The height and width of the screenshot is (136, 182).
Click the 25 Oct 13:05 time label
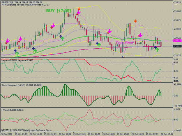pyautogui.click(x=65, y=134)
